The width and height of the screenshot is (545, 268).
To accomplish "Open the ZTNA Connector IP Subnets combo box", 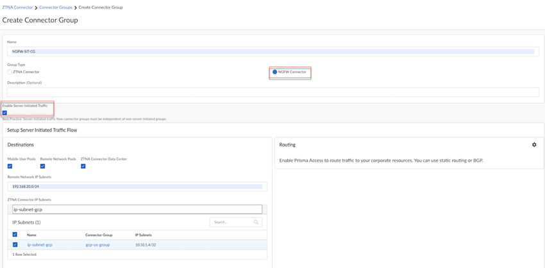I will coord(137,209).
